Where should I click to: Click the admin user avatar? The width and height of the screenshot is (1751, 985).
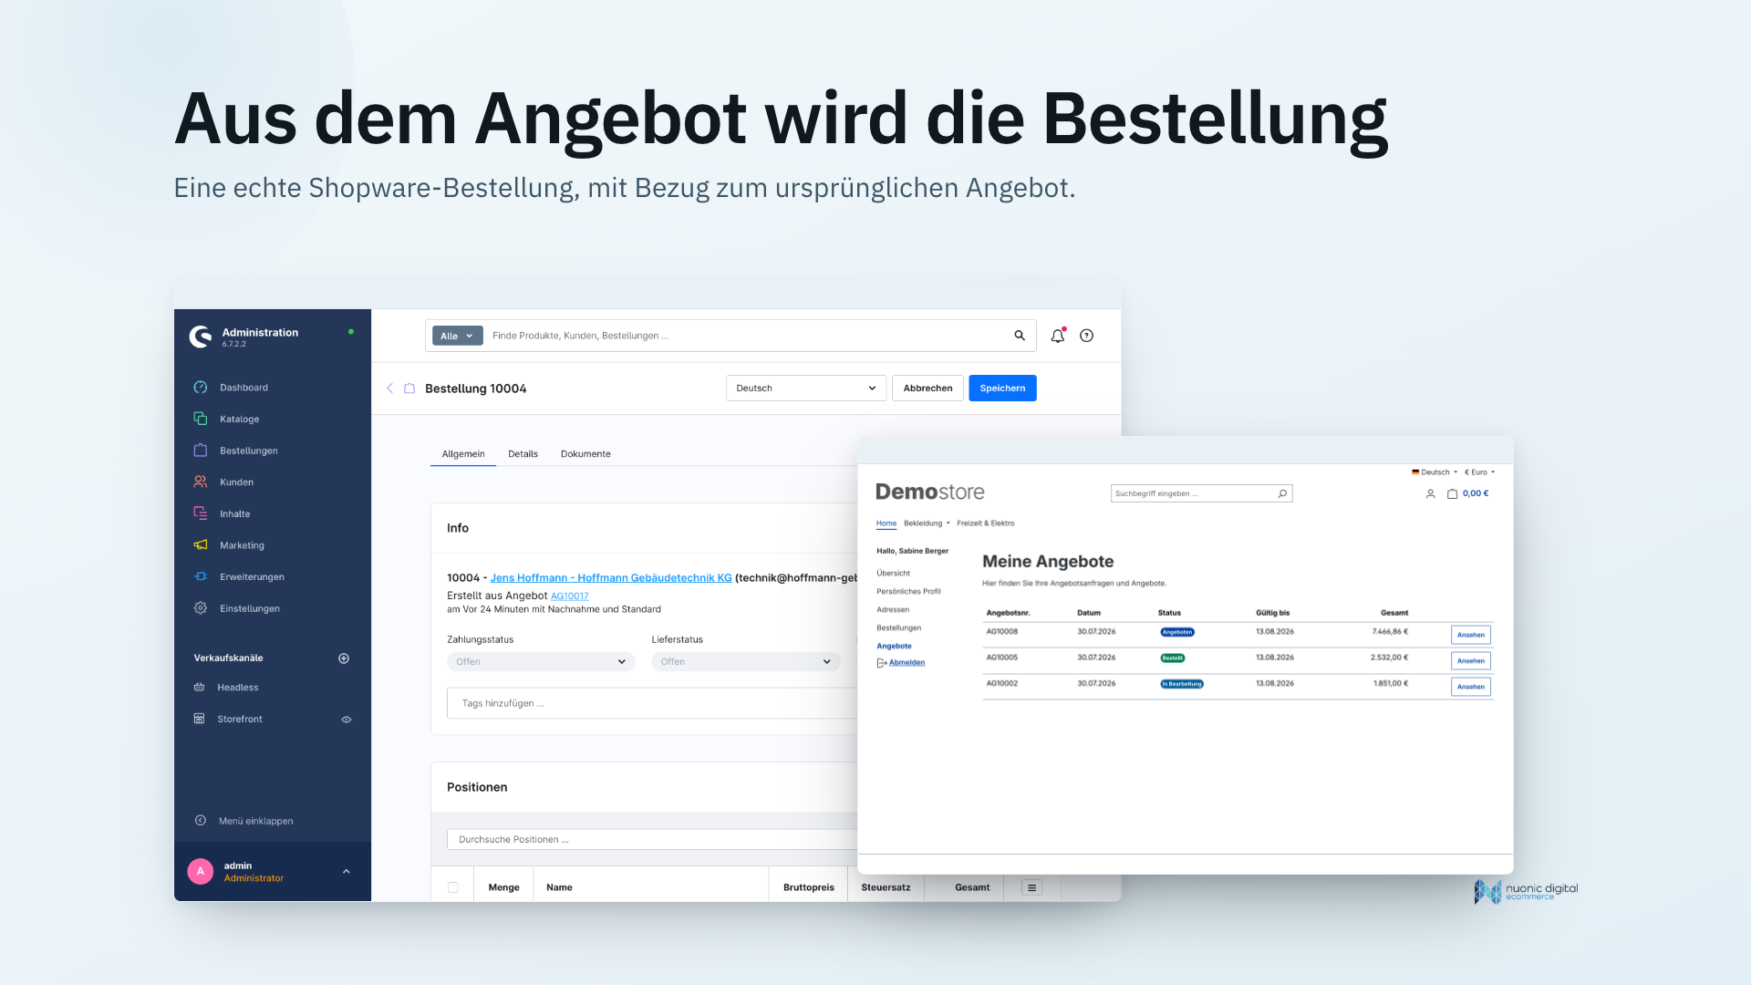(201, 872)
